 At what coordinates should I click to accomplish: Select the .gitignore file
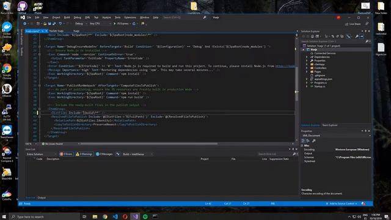(320, 75)
